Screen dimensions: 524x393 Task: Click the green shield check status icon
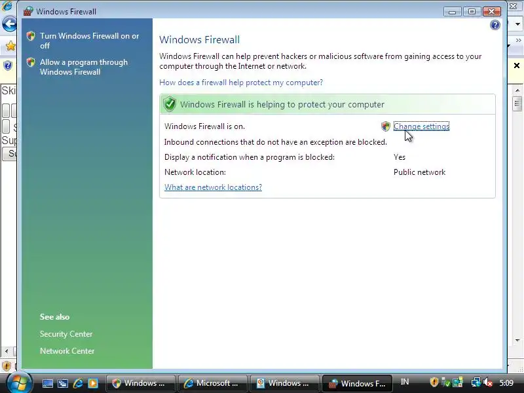click(170, 104)
